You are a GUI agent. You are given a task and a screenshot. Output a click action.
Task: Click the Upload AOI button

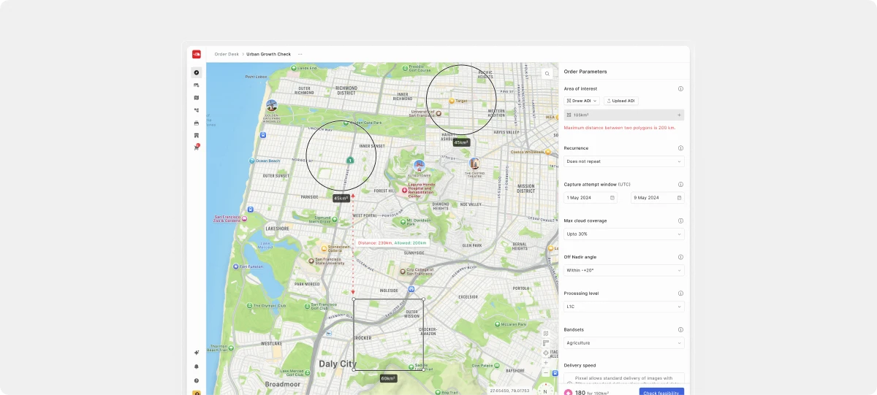click(x=621, y=101)
